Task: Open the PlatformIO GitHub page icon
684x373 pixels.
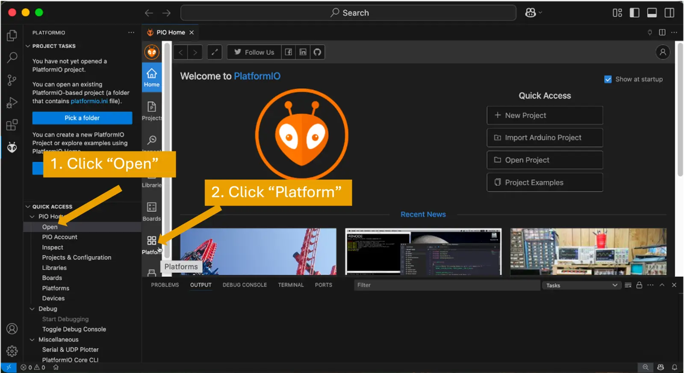Action: tap(317, 52)
